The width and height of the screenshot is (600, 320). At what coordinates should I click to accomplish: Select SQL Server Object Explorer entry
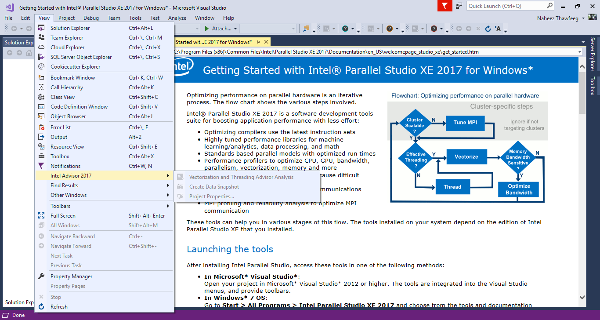point(104,57)
